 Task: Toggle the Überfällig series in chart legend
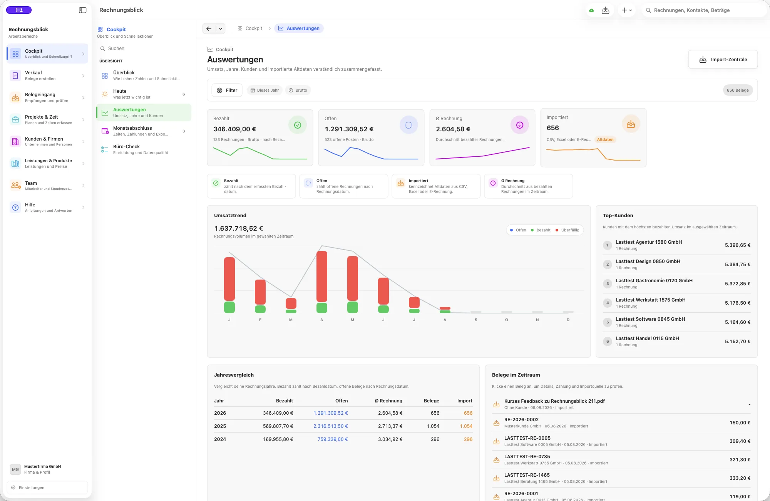(x=567, y=230)
